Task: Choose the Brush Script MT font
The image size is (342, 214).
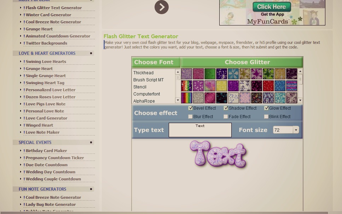Action: [149, 80]
